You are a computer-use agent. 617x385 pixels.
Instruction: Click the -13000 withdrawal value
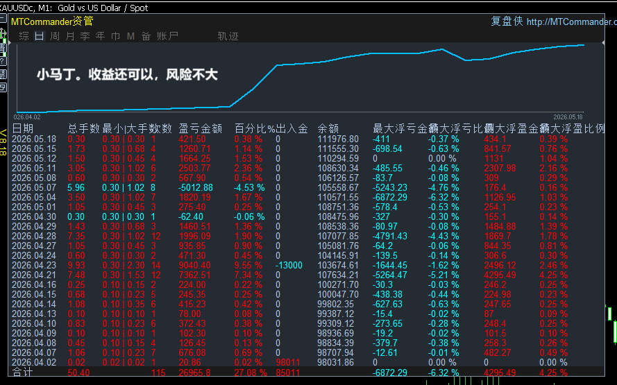(289, 266)
